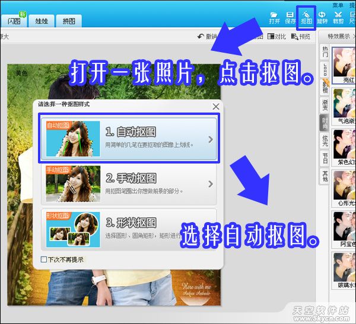Click the 形状抠图 preview thumbnail
Screen dimensions: 356x324
pyautogui.click(x=73, y=229)
